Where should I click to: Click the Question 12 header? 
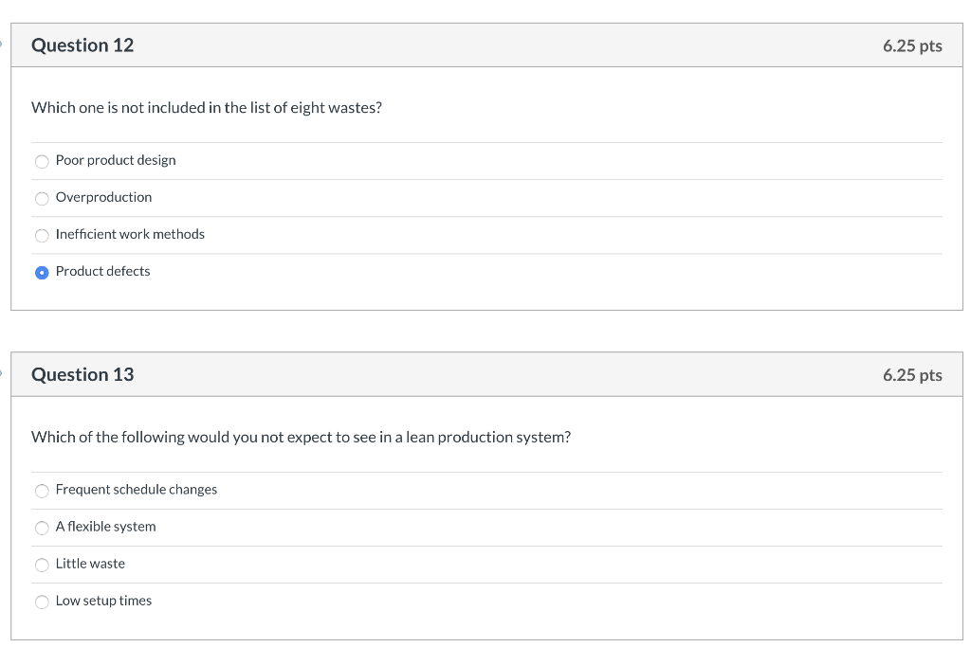(x=82, y=45)
